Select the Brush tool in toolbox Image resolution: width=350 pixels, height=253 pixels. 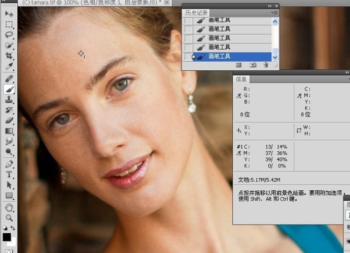9,89
